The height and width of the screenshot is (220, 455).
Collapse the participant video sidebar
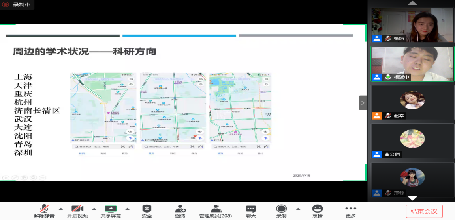(x=363, y=103)
